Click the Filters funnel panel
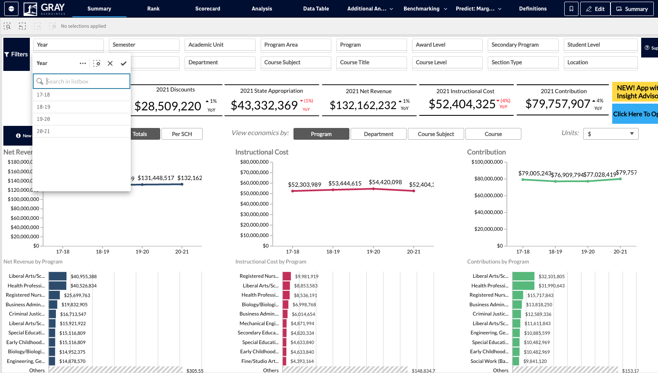Viewport: 658px width, 373px height. [16, 54]
